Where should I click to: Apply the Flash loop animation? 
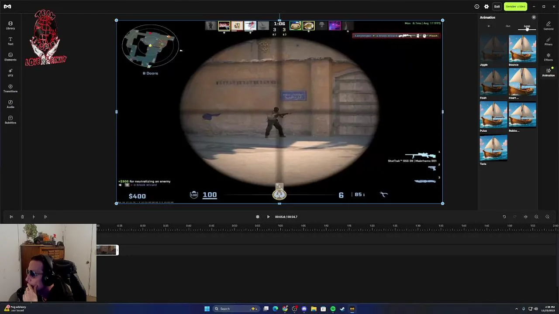click(493, 82)
